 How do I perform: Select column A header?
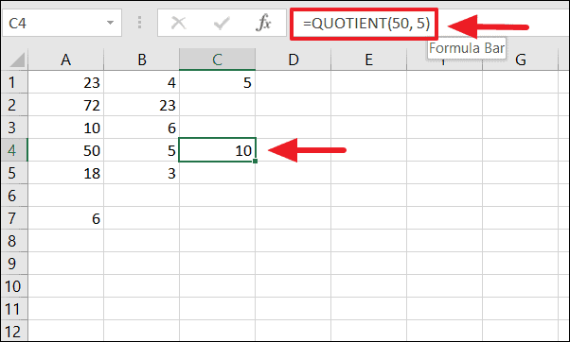coord(65,60)
